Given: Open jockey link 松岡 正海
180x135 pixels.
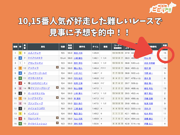Looking at the screenshot, I should 78,83.
